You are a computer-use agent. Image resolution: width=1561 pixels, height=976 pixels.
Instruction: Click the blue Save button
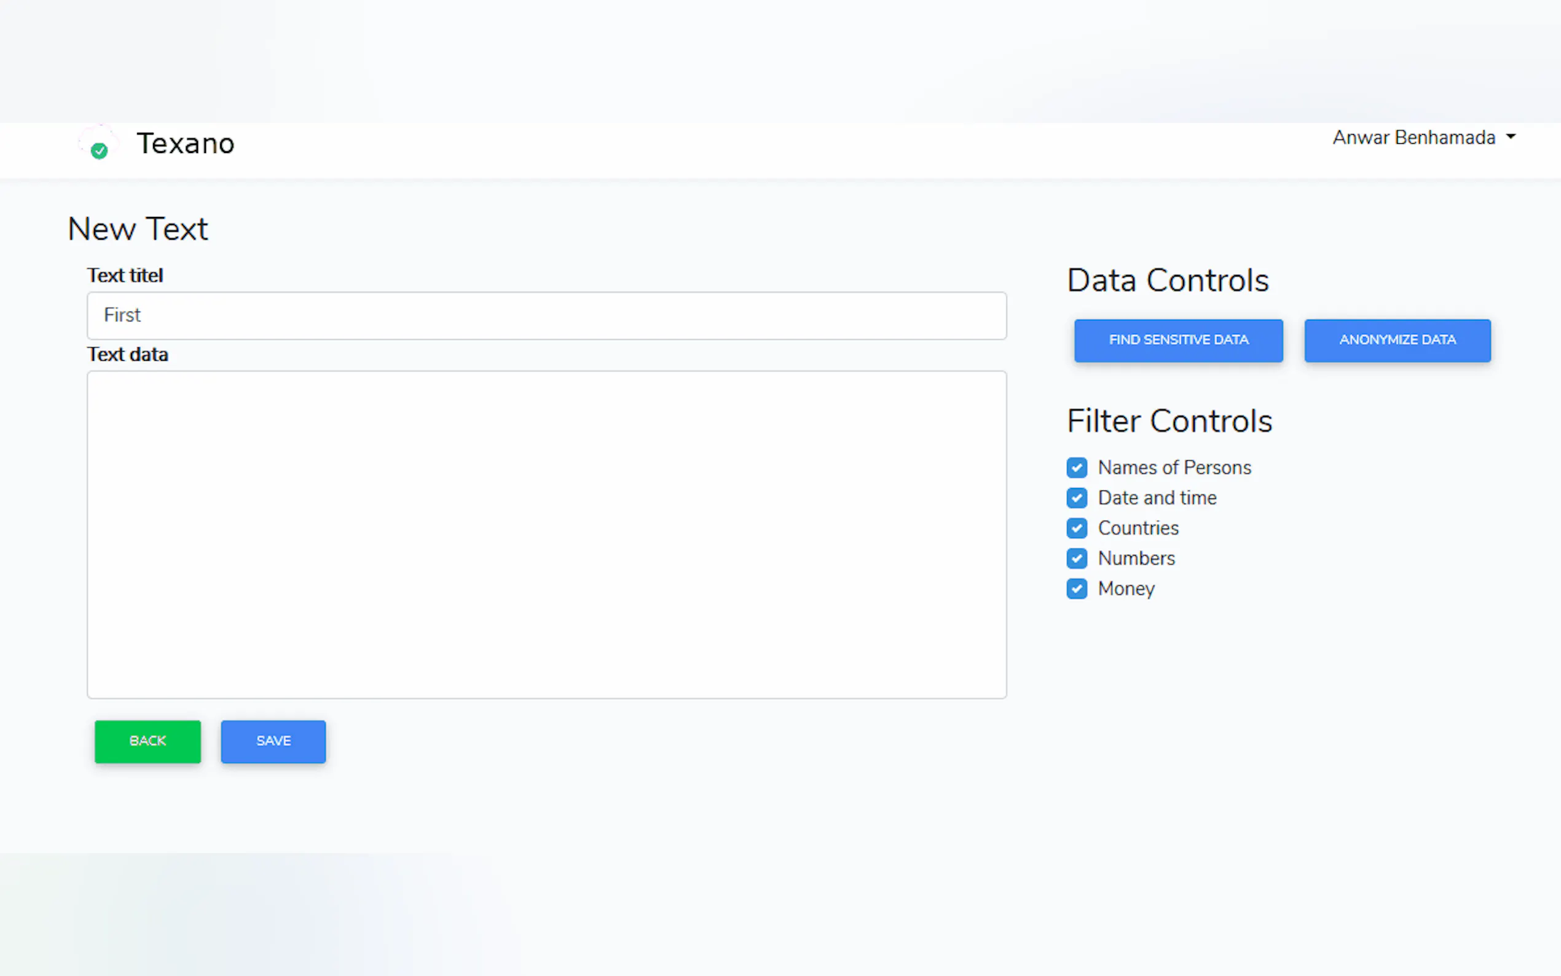273,741
